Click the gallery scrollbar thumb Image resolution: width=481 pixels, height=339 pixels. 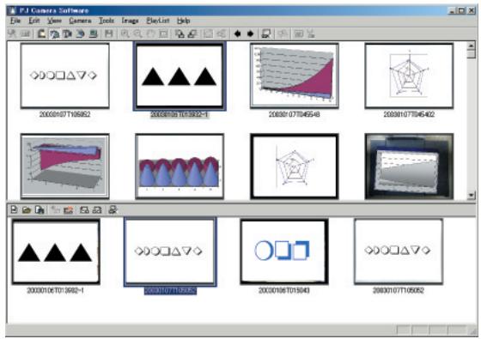(x=472, y=53)
